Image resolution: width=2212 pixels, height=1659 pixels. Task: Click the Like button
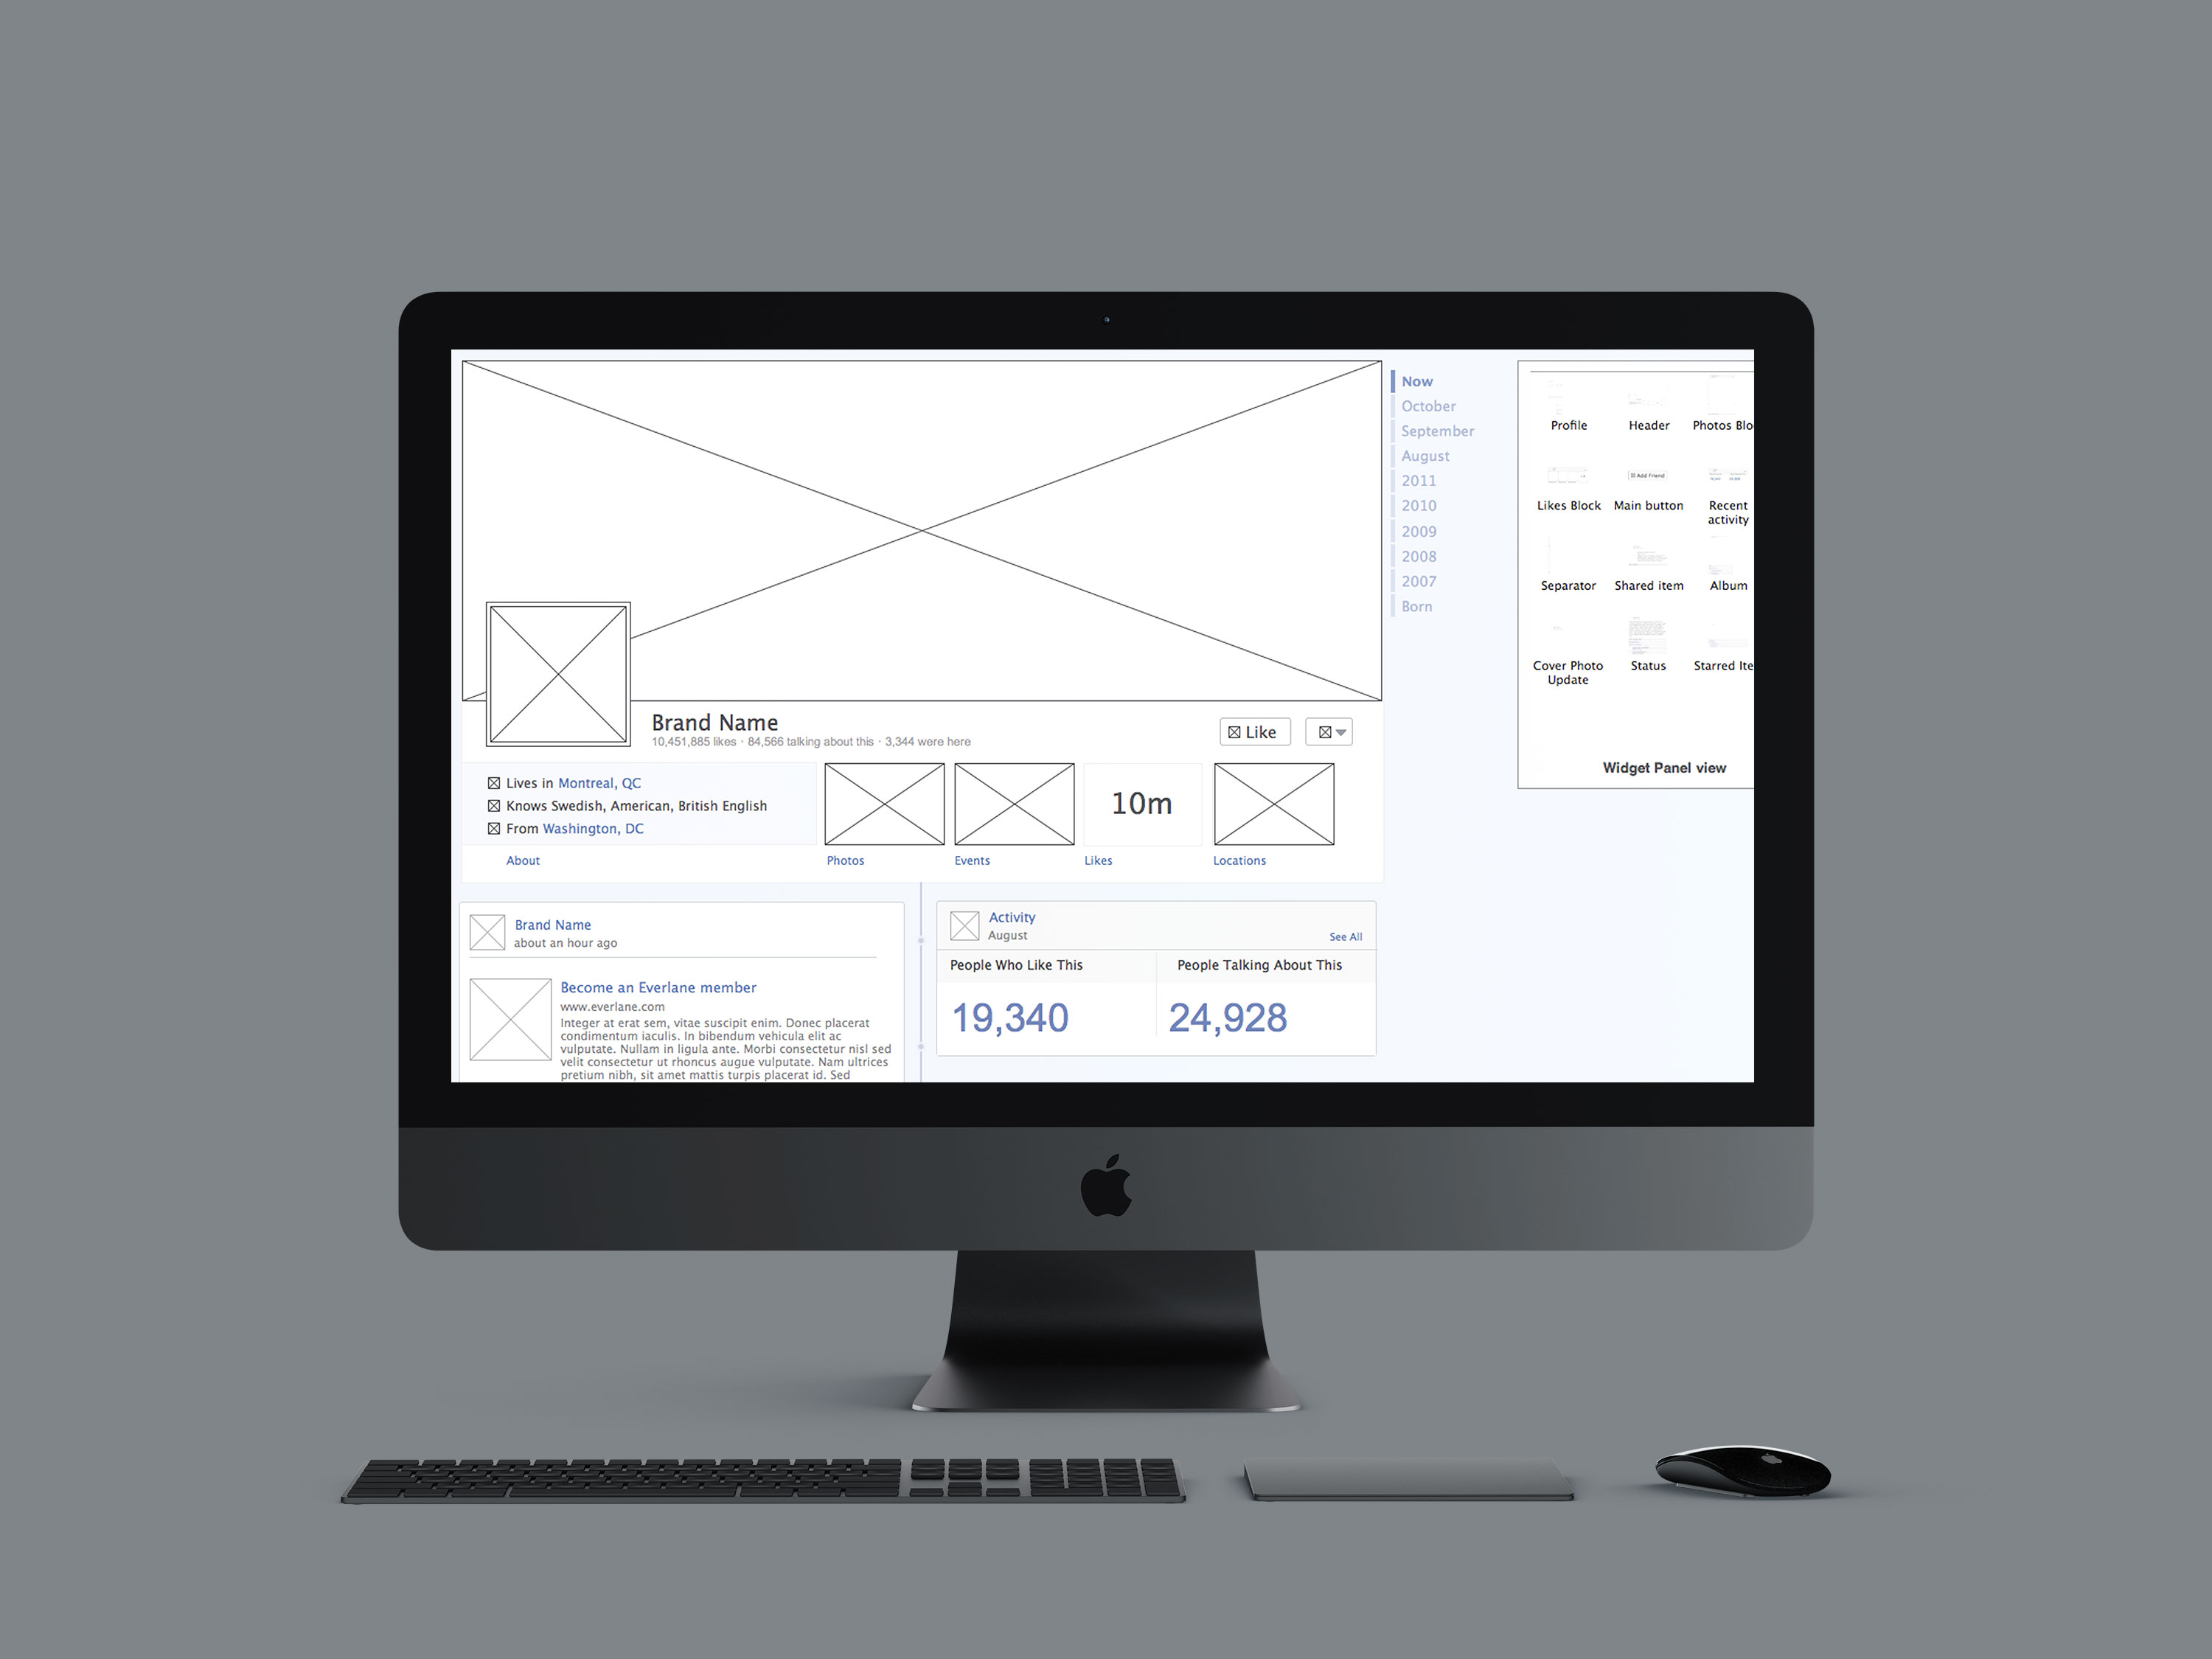pos(1251,732)
